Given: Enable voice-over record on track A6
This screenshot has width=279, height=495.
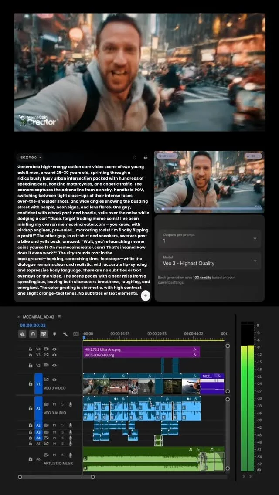Looking at the screenshot, I should click(71, 455).
